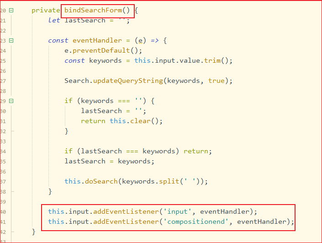Click the bindSearchForm() method name
Screen dimensions: 322x243
[x=97, y=10]
